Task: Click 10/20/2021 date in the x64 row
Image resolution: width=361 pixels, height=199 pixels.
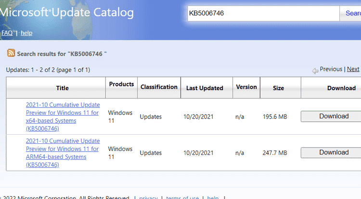Action: (198, 117)
